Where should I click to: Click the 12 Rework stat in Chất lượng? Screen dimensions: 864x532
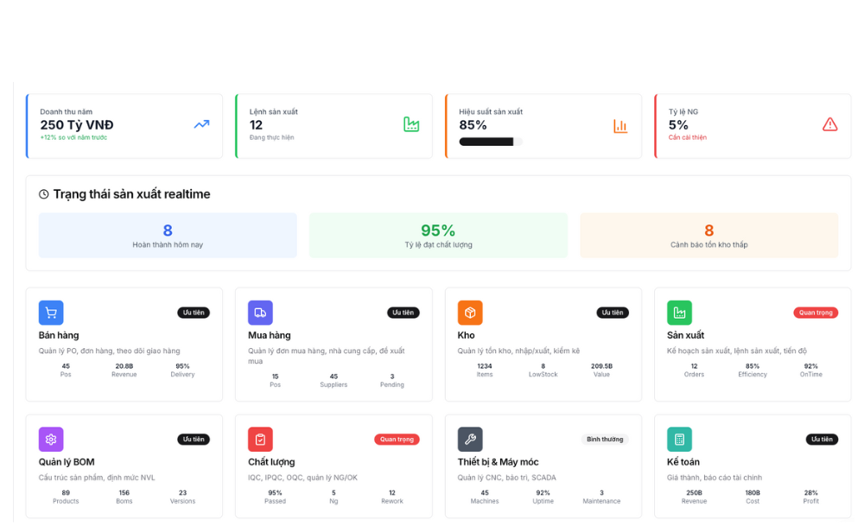pos(391,497)
